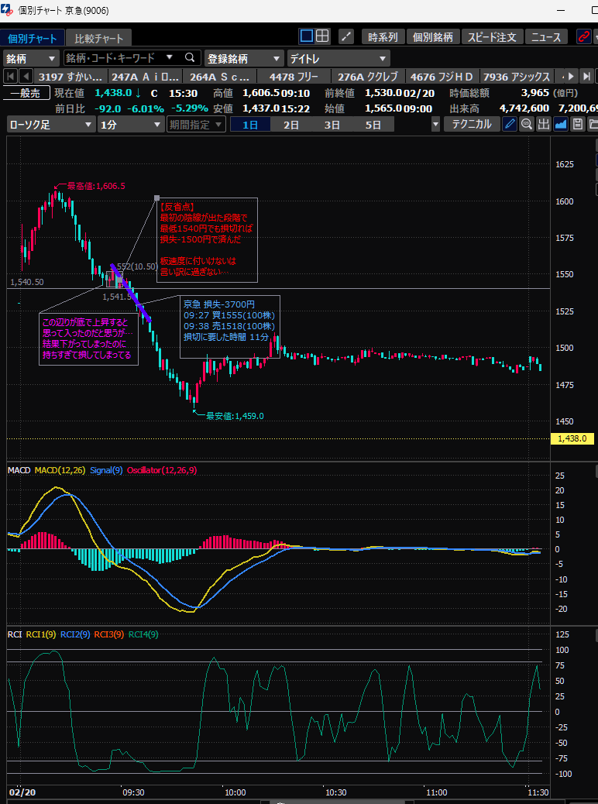Click the expand chart arrow icon
This screenshot has height=804, width=598.
tap(346, 36)
